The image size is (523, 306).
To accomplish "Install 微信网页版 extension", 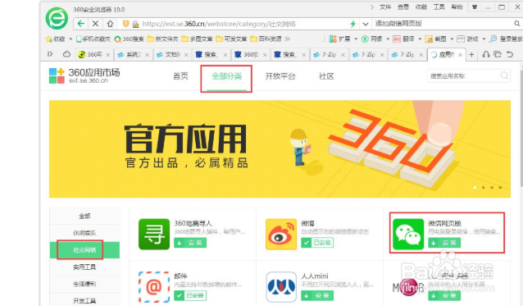I will [x=444, y=243].
